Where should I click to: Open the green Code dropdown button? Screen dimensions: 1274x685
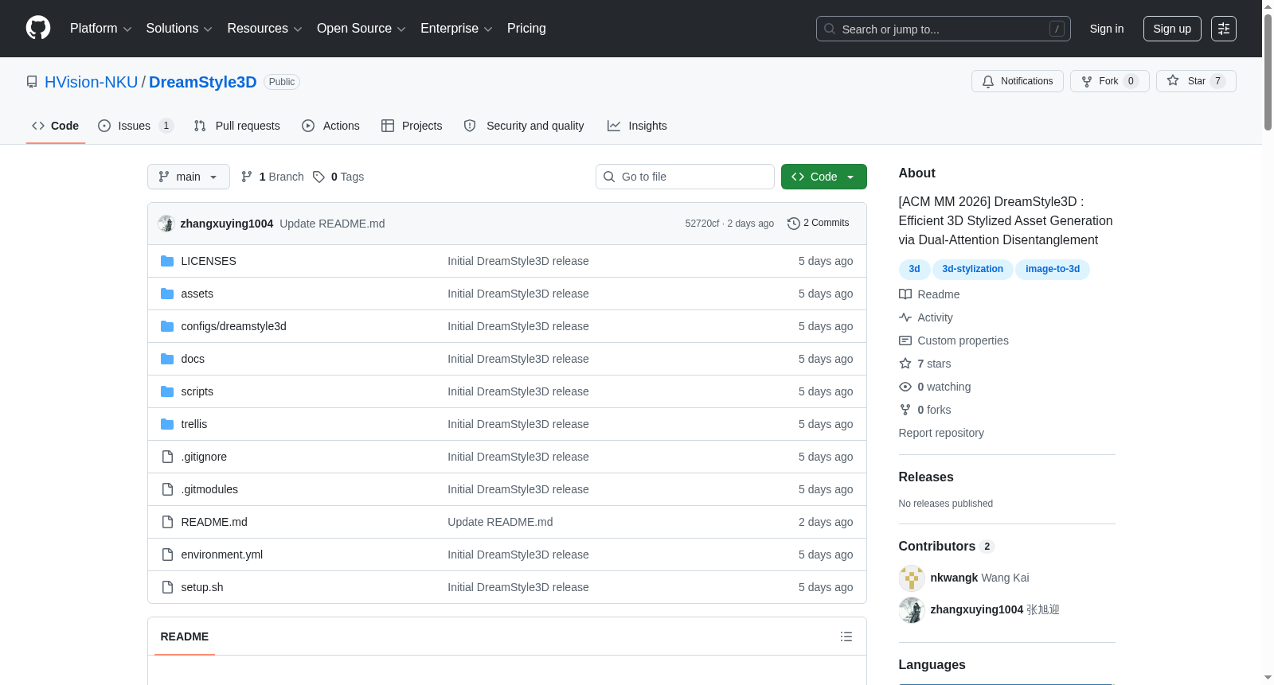(824, 177)
